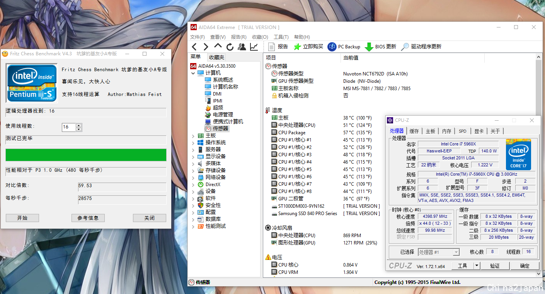Image resolution: width=545 pixels, height=294 pixels.
Task: Open AIDA64 查看(V) menu
Action: (218, 37)
